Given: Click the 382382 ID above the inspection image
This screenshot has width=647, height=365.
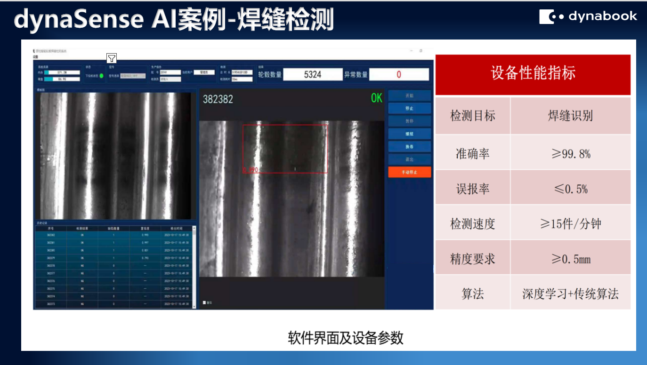Looking at the screenshot, I should point(218,99).
